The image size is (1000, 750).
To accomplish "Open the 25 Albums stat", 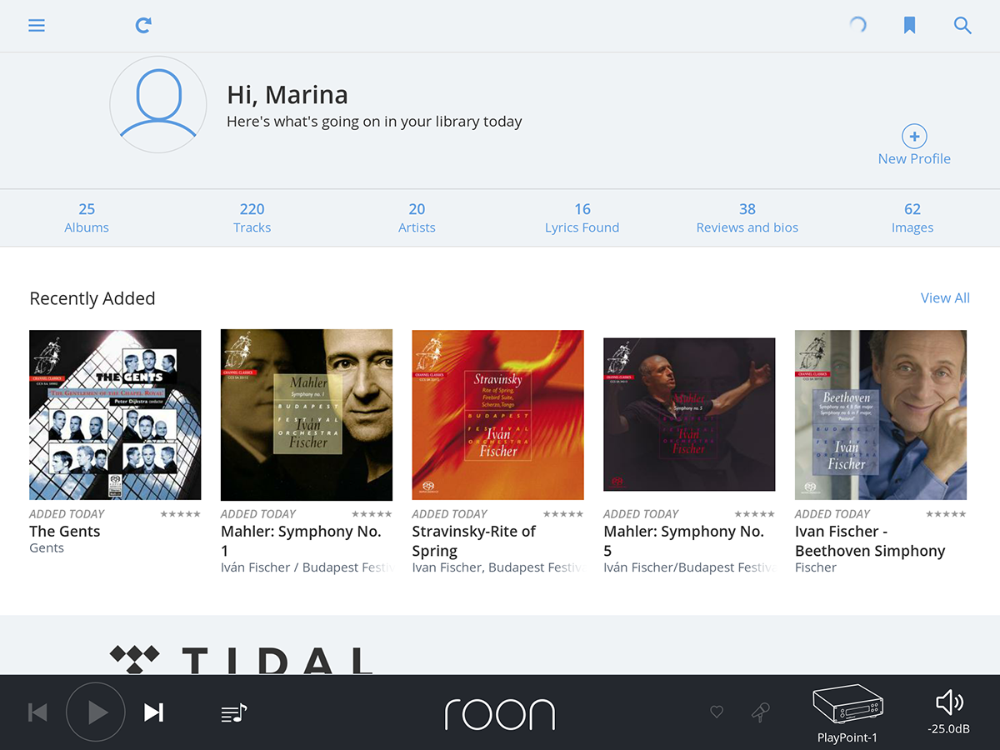I will (87, 217).
